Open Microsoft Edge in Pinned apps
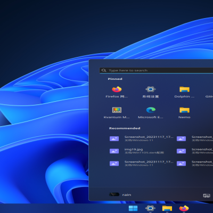This screenshot has width=213, height=213. point(151,113)
